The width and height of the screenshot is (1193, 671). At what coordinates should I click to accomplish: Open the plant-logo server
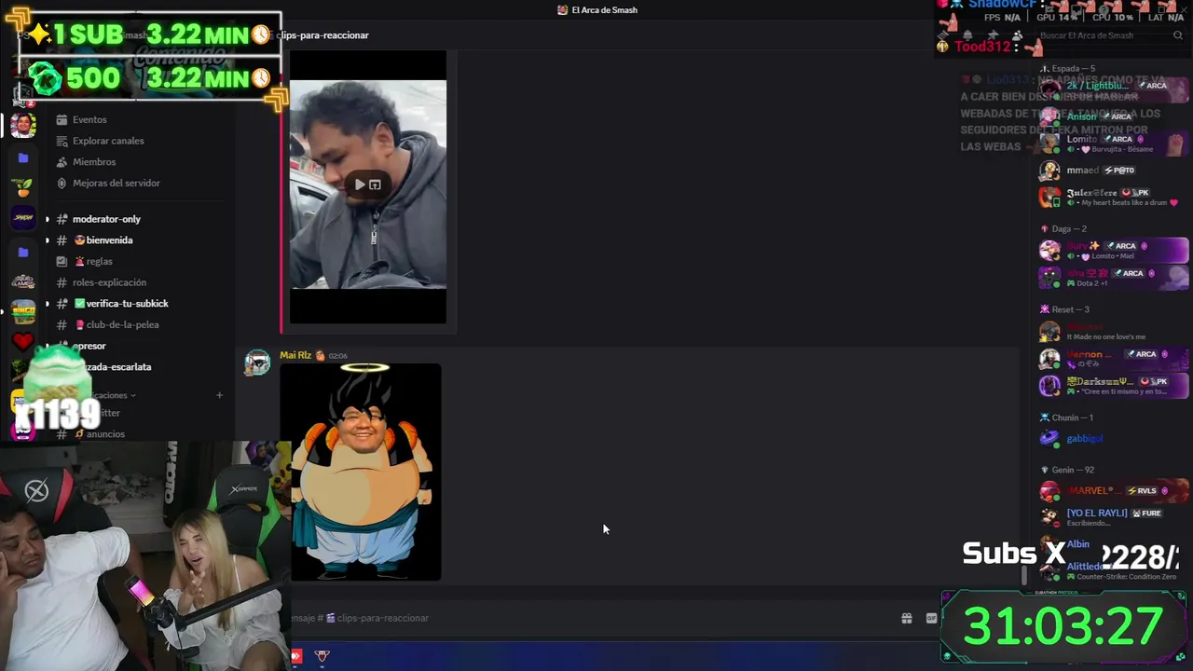(x=23, y=188)
